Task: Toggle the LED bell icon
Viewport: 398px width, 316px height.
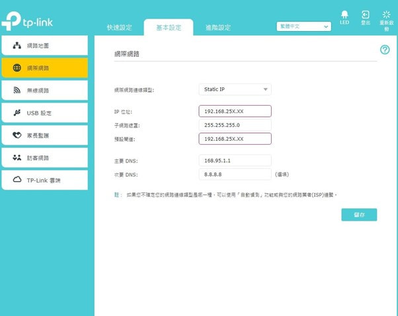Action: tap(344, 15)
